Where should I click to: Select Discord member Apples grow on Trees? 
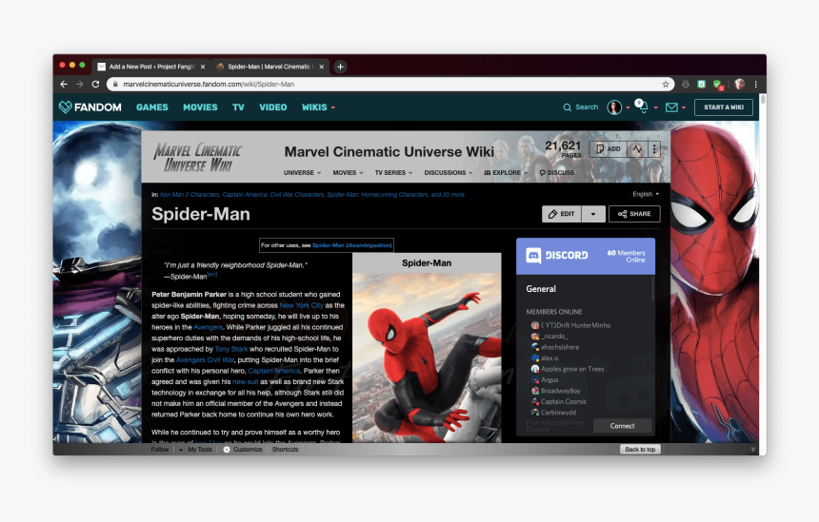point(568,369)
